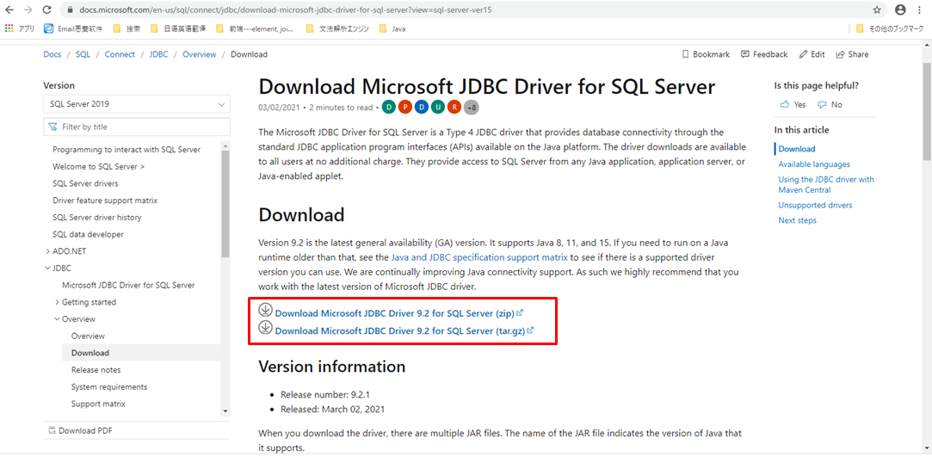Click the site lock icon in address bar
This screenshot has height=457, width=932.
pyautogui.click(x=71, y=10)
